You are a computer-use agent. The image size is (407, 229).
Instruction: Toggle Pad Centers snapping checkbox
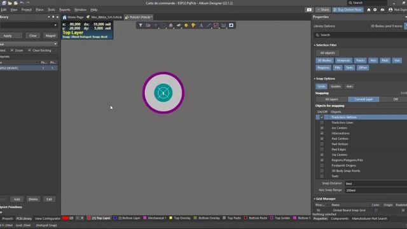click(x=322, y=139)
